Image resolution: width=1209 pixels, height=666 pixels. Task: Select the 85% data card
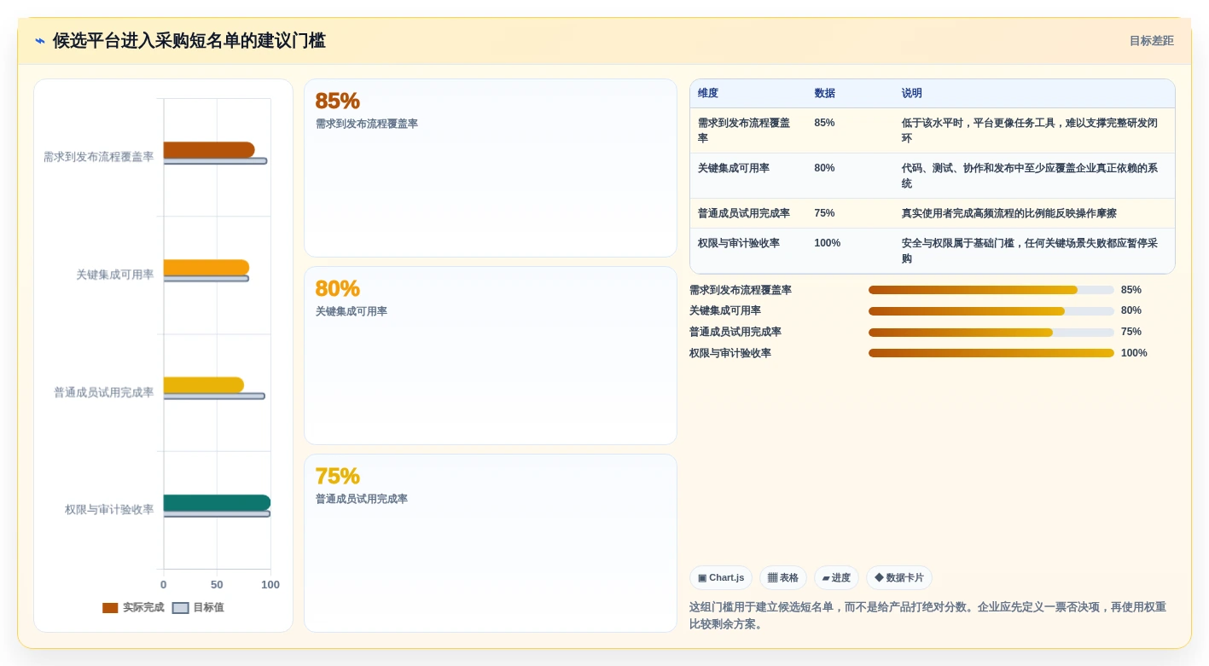[491, 168]
